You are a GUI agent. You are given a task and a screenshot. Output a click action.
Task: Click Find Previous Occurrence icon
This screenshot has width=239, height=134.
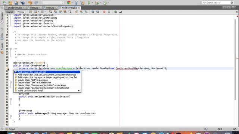(x=55, y=12)
